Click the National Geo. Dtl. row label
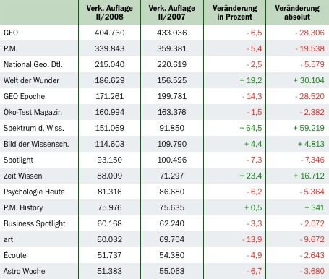Image resolution: width=329 pixels, height=279 pixels. 33,64
